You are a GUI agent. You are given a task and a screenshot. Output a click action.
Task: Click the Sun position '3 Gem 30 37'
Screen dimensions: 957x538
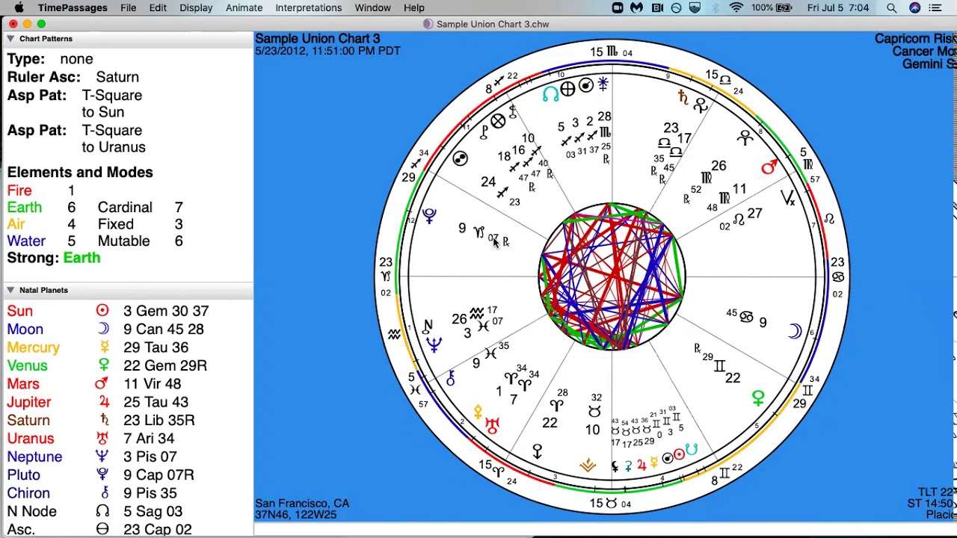(x=166, y=311)
